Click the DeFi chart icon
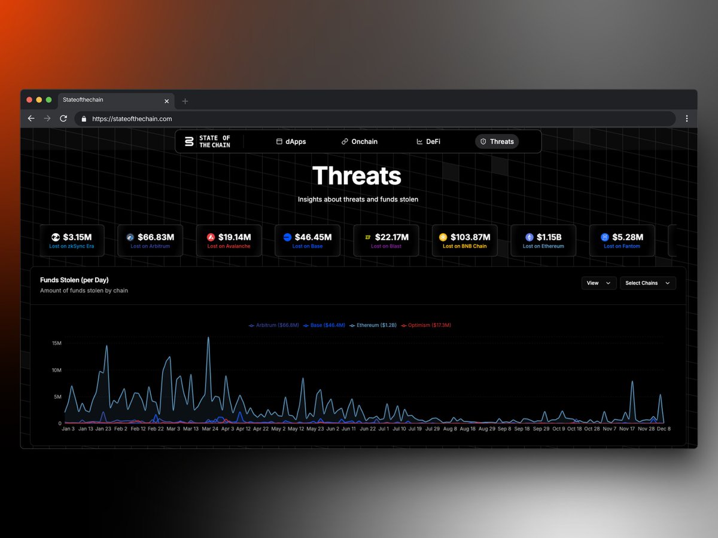Image resolution: width=718 pixels, height=538 pixels. tap(419, 142)
